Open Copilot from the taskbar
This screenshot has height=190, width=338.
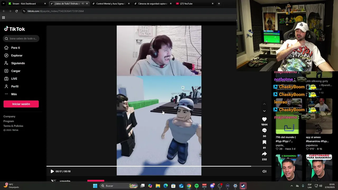(150, 186)
